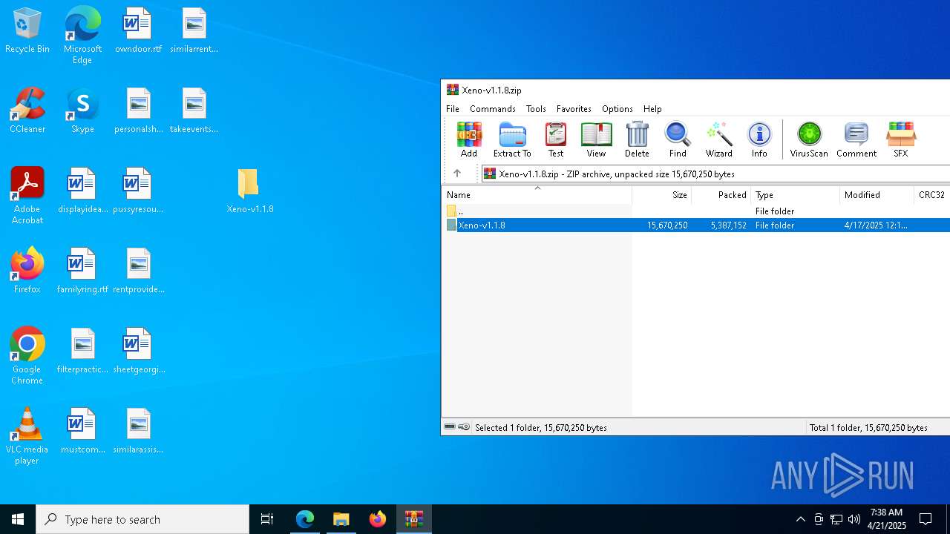
Task: Click the disk icon in WinRAR's status bar
Action: pyautogui.click(x=450, y=427)
